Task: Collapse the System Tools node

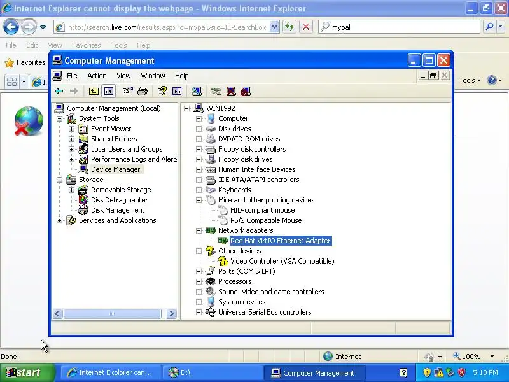Action: 59,118
